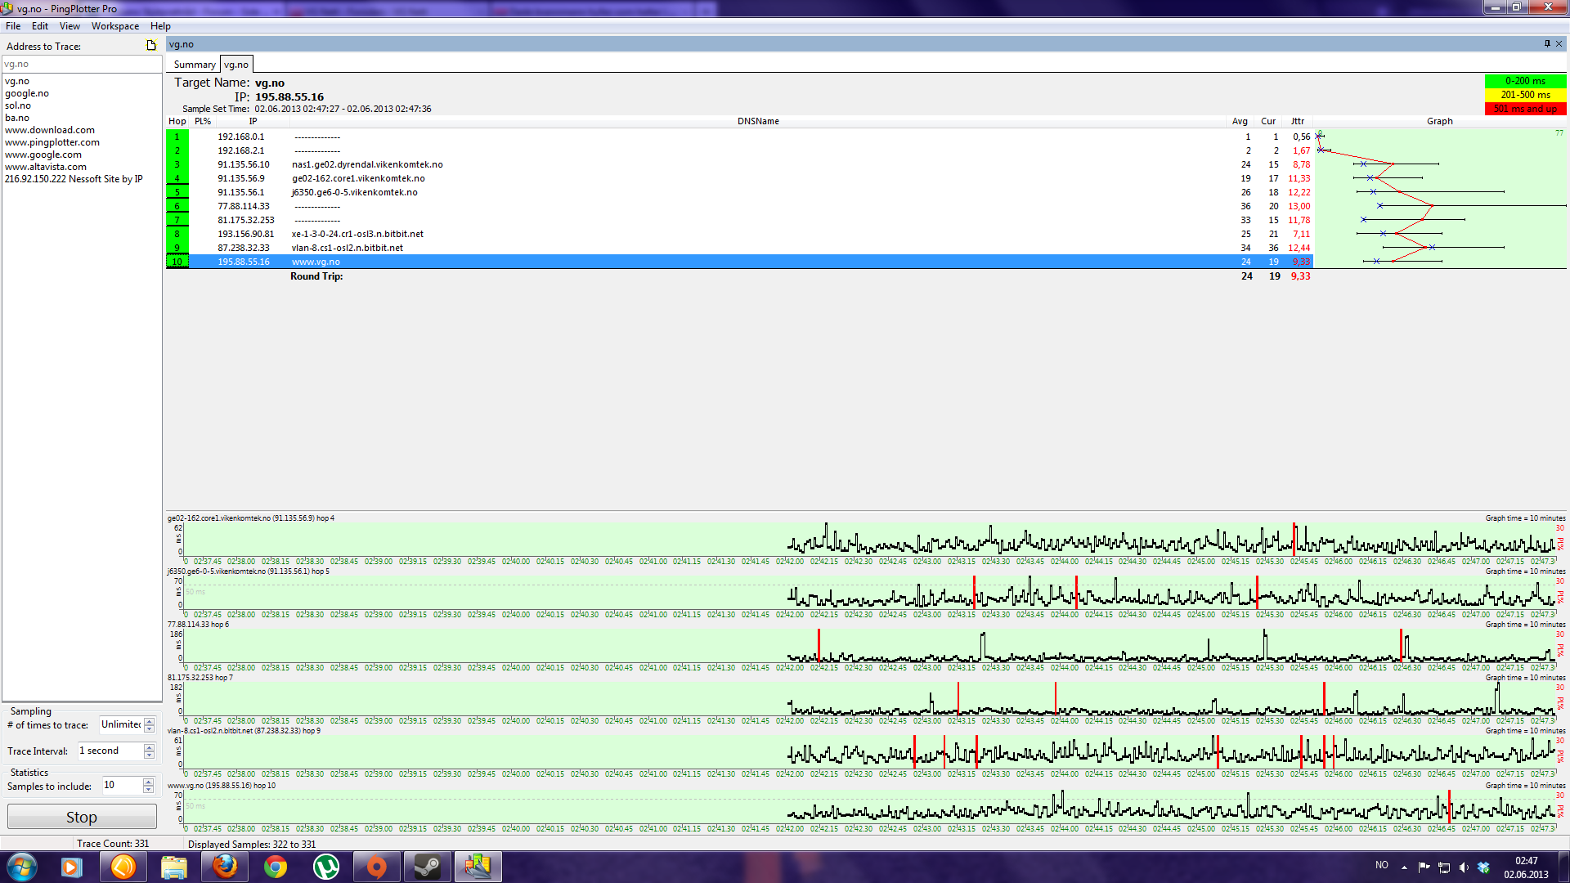Click the new address icon beside Address to Trace
The image size is (1570, 883).
pos(151,46)
